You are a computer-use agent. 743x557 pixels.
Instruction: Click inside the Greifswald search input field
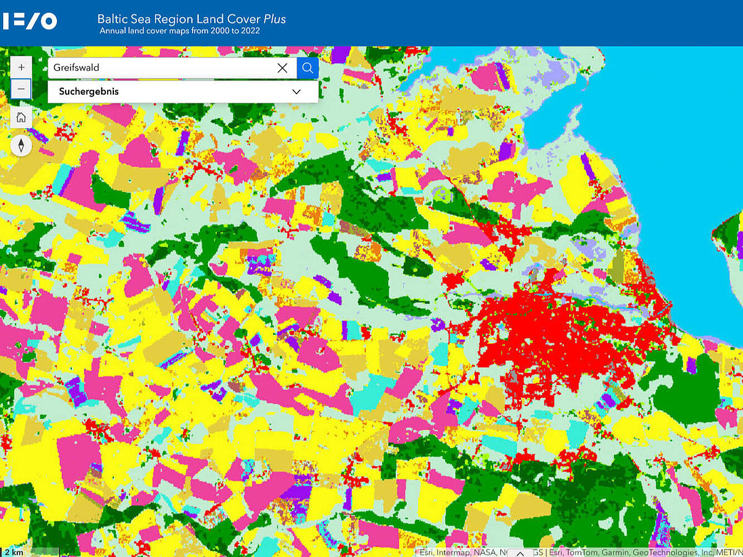155,68
